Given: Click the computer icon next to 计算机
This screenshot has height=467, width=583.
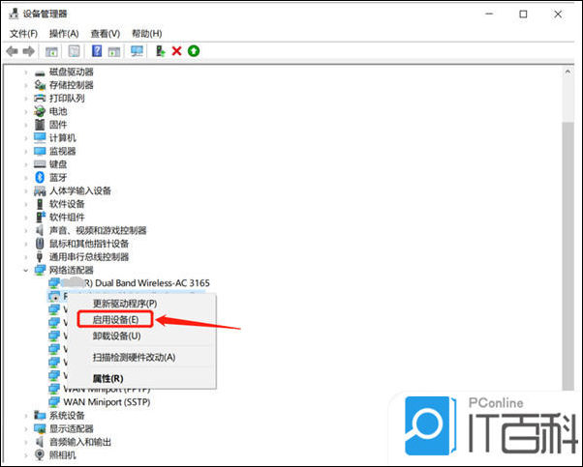Looking at the screenshot, I should 40,137.
